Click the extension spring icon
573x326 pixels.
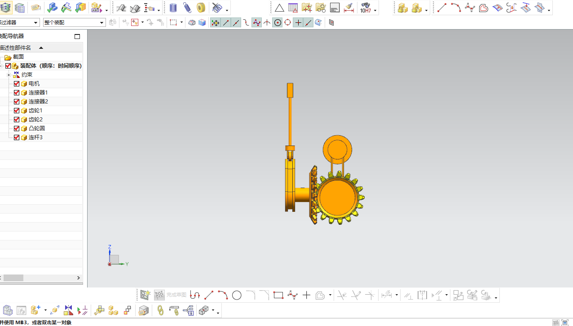tap(187, 8)
